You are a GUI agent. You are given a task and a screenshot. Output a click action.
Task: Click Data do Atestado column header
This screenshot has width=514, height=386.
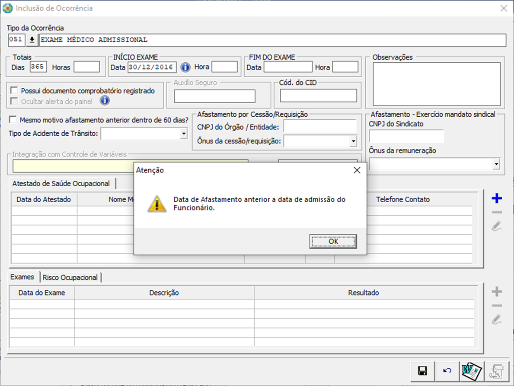point(44,199)
